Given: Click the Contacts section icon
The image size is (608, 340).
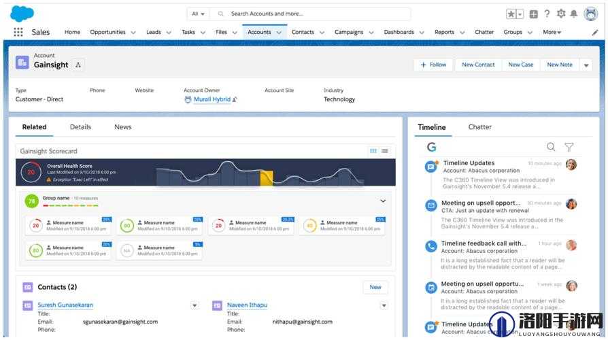Looking at the screenshot, I should point(27,287).
